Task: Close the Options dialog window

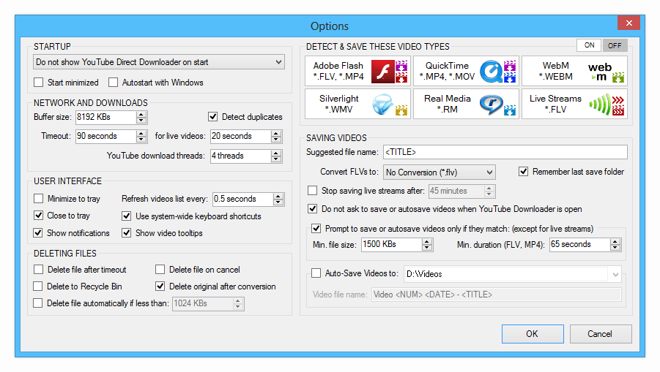Action: 629,24
